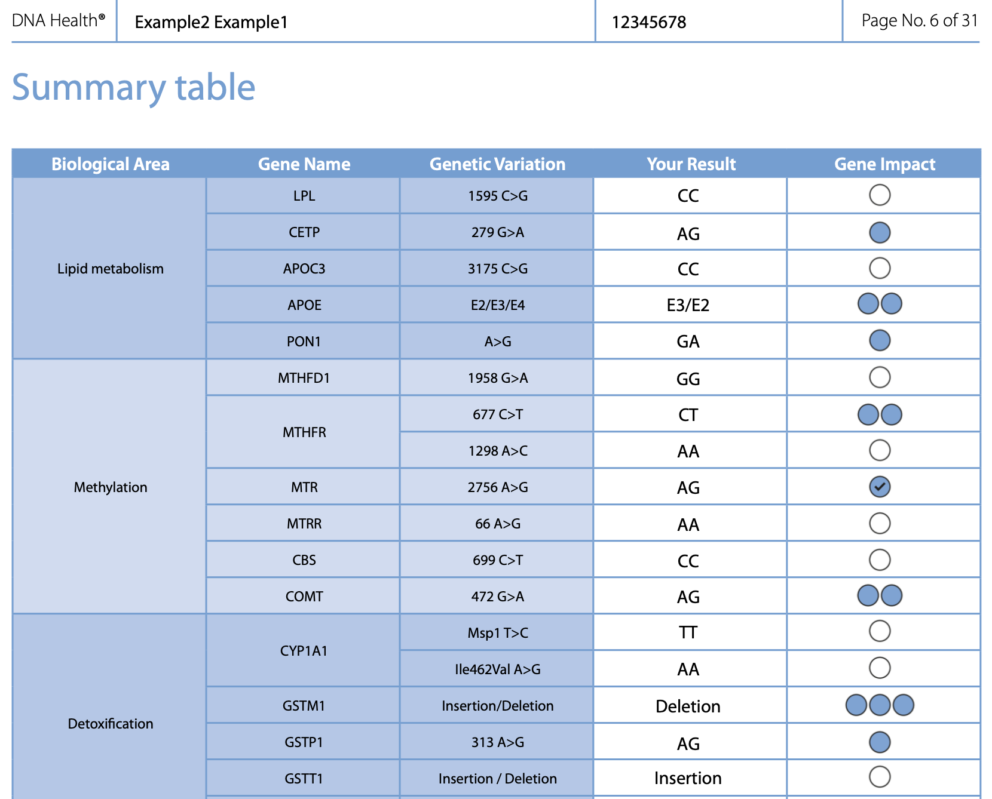Click the 2756 A>G variation cell
The height and width of the screenshot is (799, 992).
497,487
